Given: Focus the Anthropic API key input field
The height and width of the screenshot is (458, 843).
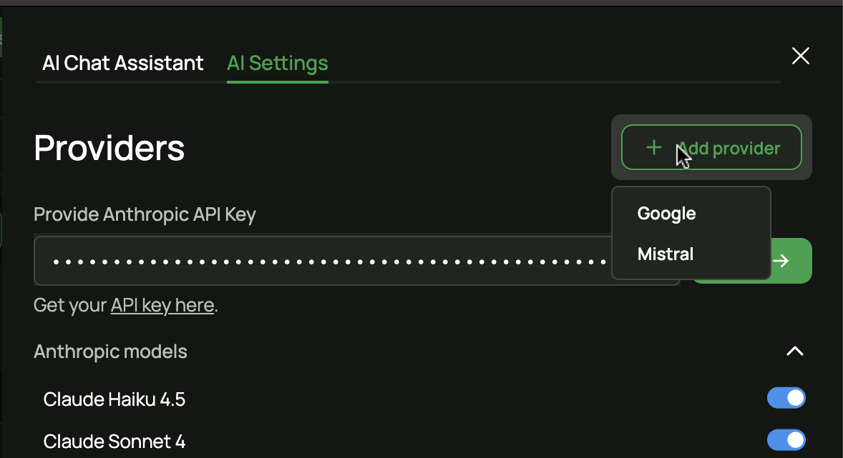Looking at the screenshot, I should pyautogui.click(x=322, y=261).
